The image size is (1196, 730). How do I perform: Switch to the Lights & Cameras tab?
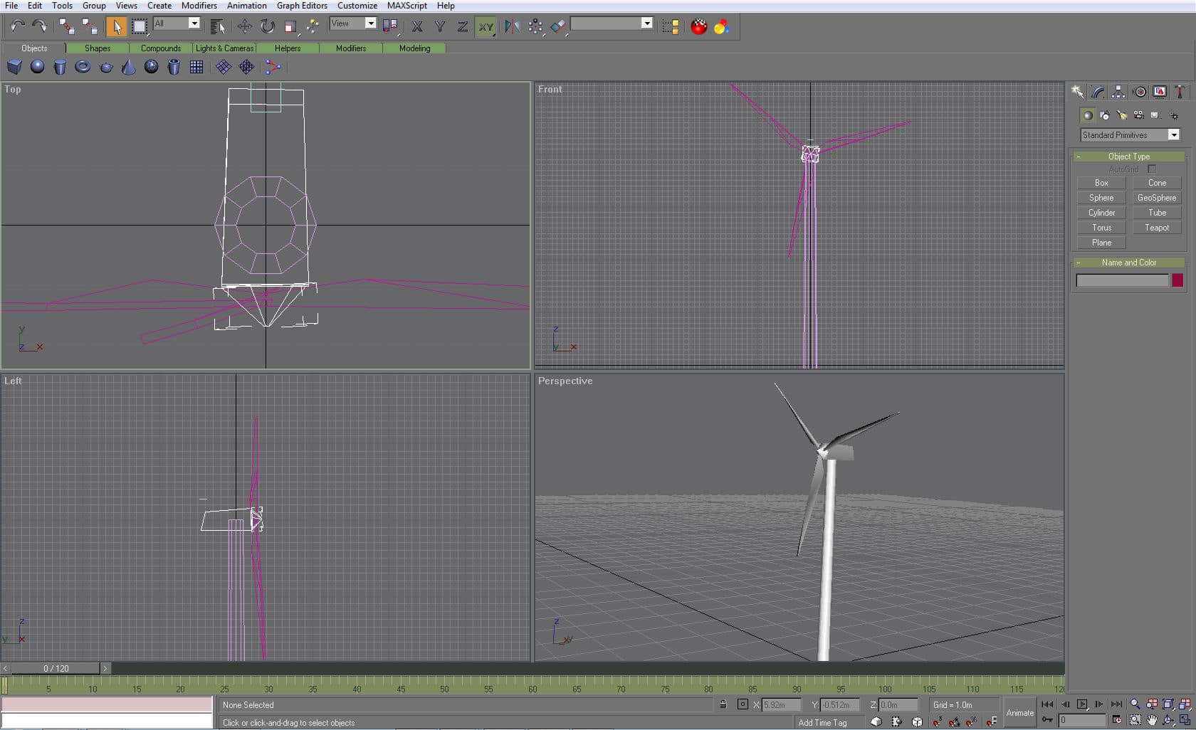[x=224, y=48]
